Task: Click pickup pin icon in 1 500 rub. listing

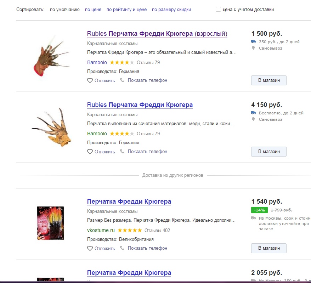Action: tap(253, 48)
